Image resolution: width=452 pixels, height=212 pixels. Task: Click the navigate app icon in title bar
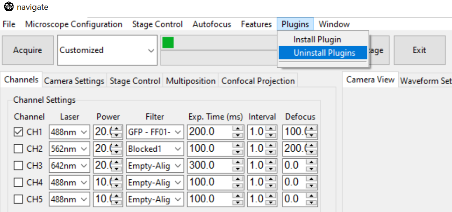[7, 7]
